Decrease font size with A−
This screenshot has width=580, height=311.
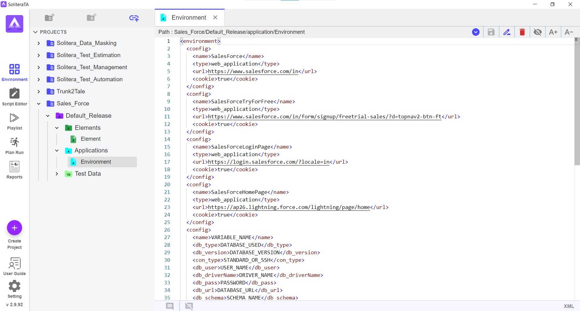(x=569, y=32)
